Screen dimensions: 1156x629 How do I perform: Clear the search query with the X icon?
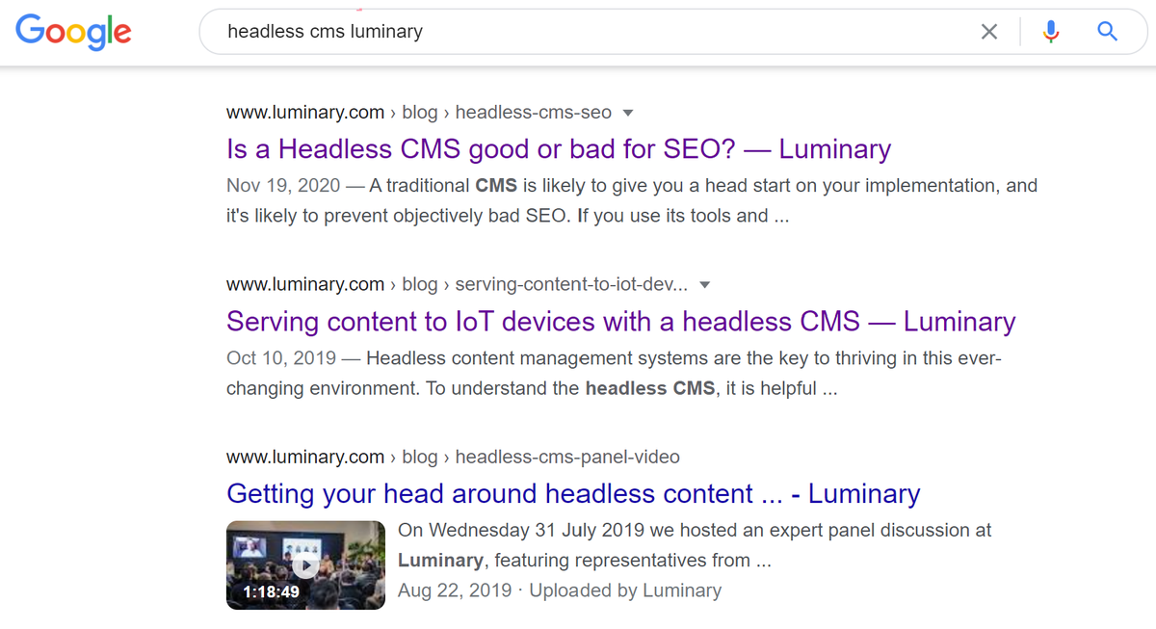(x=989, y=31)
